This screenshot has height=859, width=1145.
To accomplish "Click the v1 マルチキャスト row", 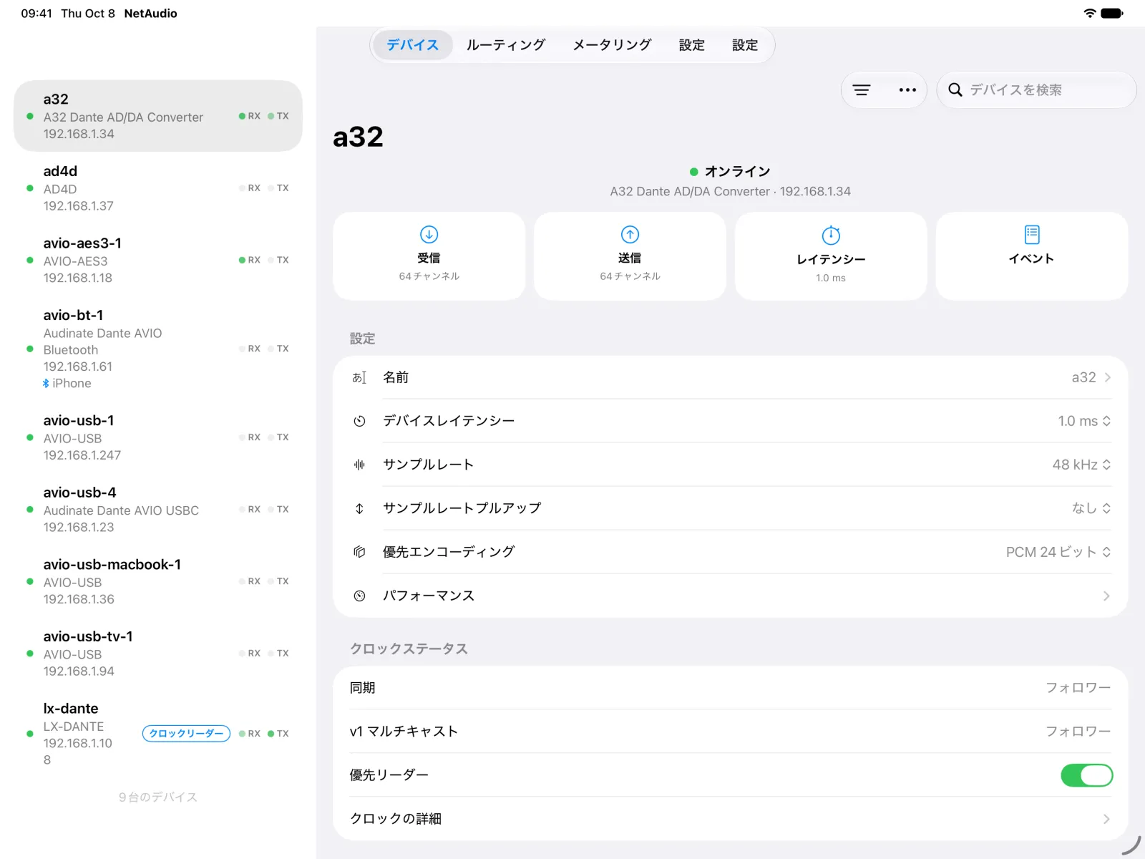I will [x=731, y=732].
